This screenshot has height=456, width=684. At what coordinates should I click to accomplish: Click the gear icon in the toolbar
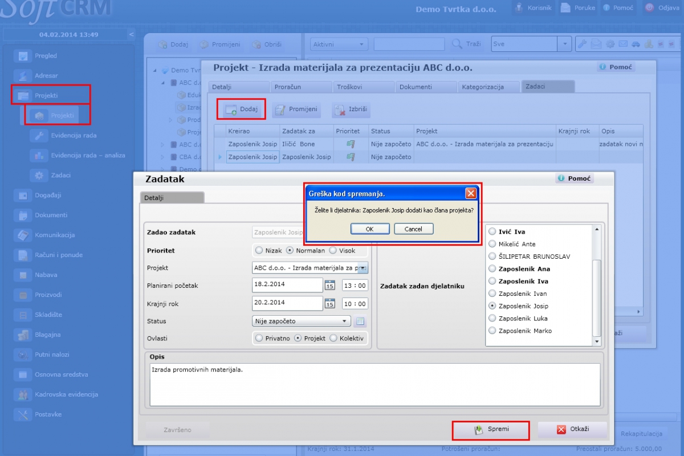click(x=610, y=44)
